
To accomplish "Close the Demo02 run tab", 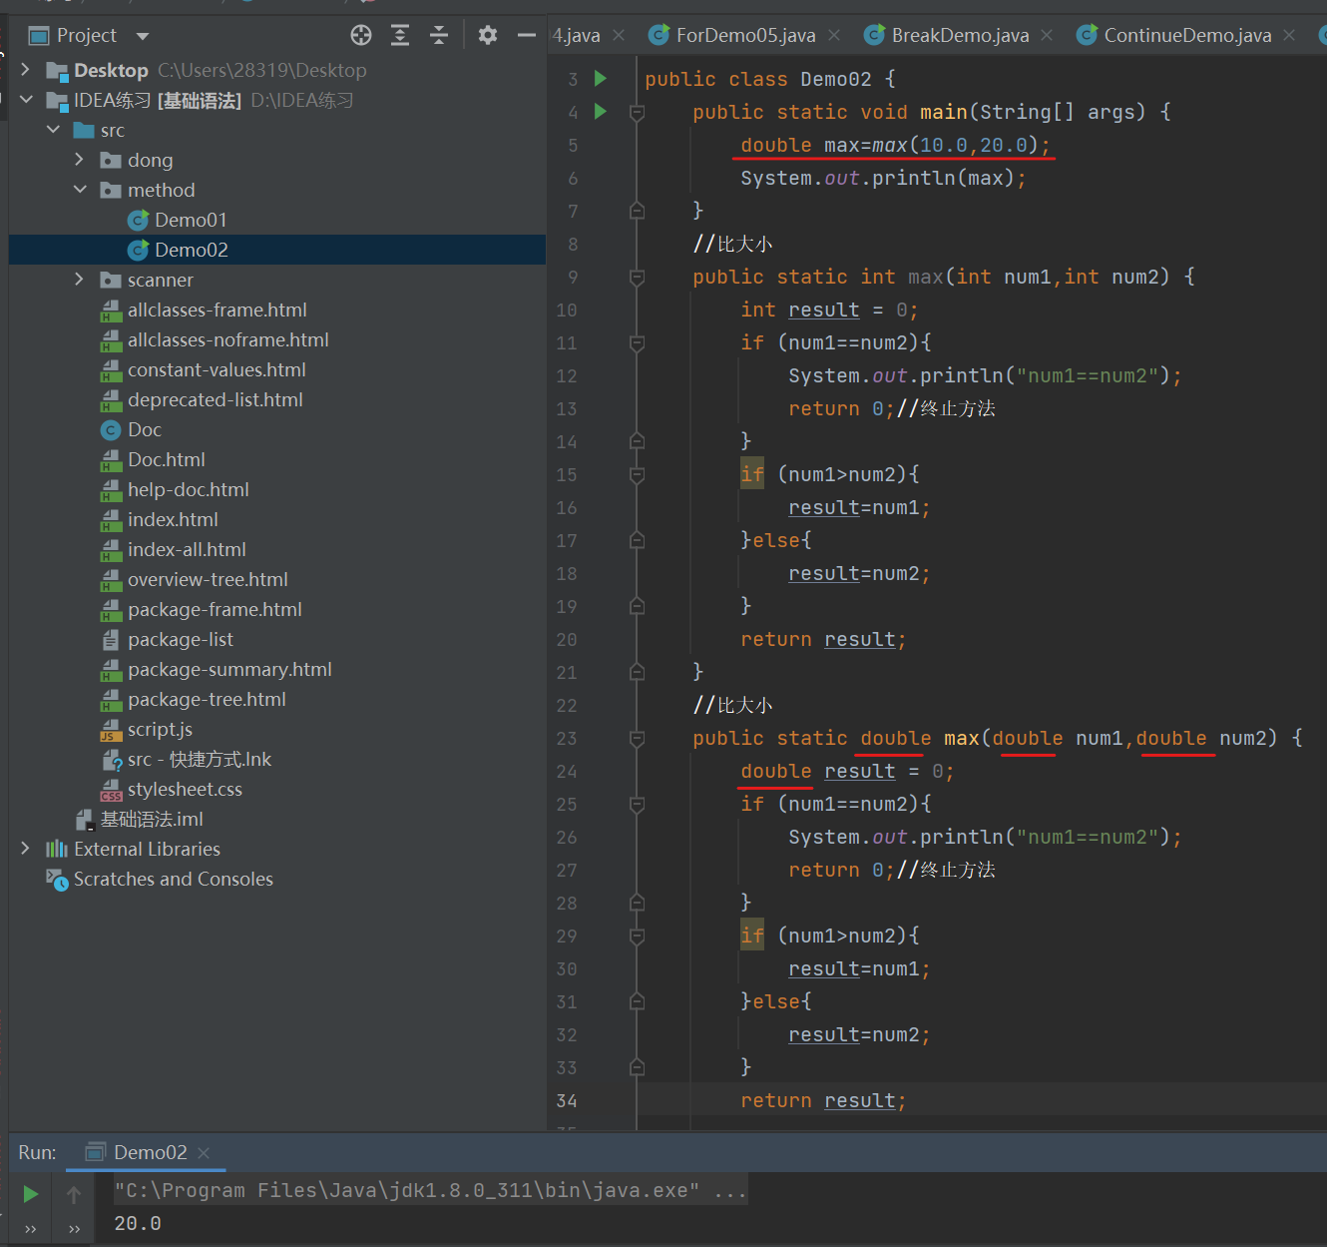I will click(x=204, y=1153).
